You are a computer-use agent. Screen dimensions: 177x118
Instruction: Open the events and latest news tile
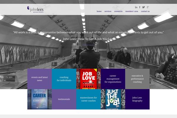click(40, 79)
